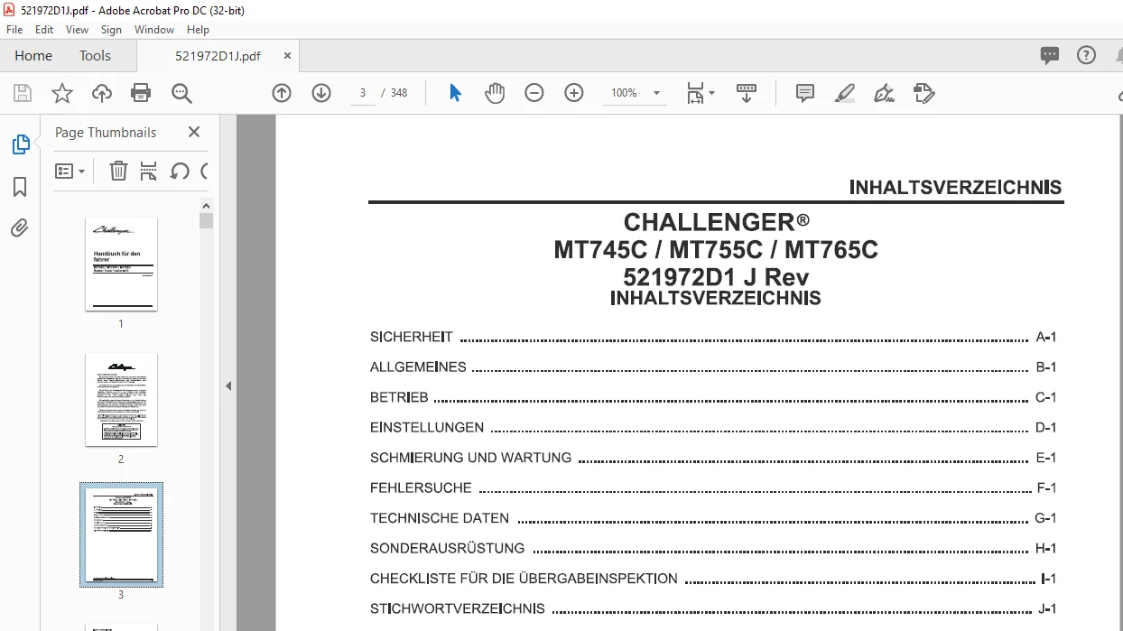The height and width of the screenshot is (631, 1123).
Task: Switch to the Tools tab
Action: pos(95,56)
